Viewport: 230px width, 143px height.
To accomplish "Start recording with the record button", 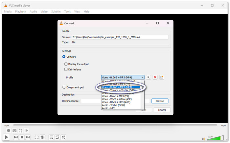I will click(x=9, y=130).
